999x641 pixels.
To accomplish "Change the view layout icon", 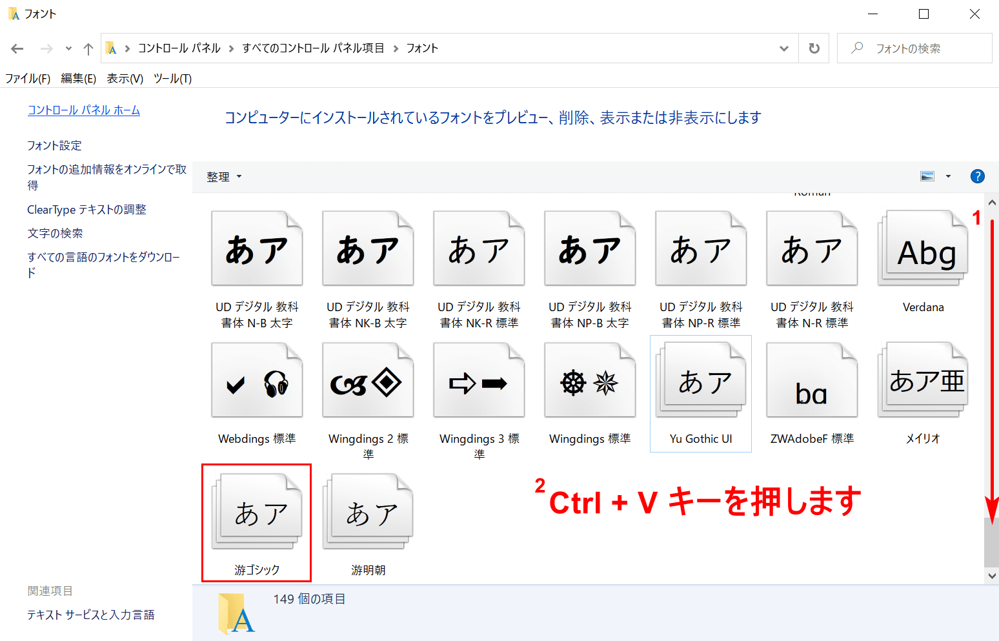I will [927, 176].
